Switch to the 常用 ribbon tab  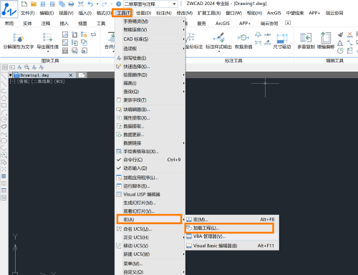click(x=9, y=23)
